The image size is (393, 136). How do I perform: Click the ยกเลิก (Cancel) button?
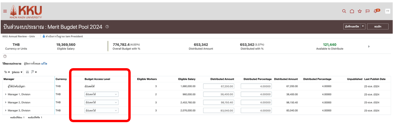tap(378, 26)
